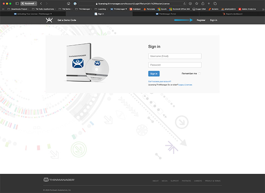
Task: Open Legacy Licenses link
Action: click(185, 85)
